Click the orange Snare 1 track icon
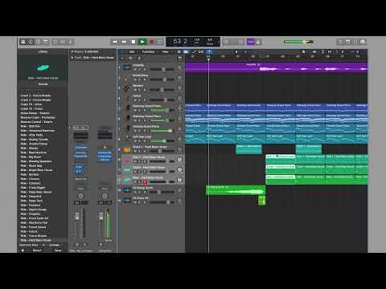 (x=127, y=149)
